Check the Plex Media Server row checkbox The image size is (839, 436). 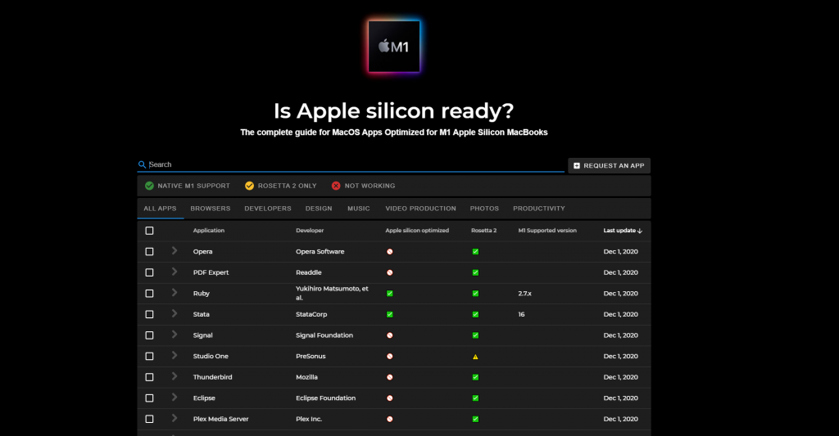pyautogui.click(x=149, y=419)
